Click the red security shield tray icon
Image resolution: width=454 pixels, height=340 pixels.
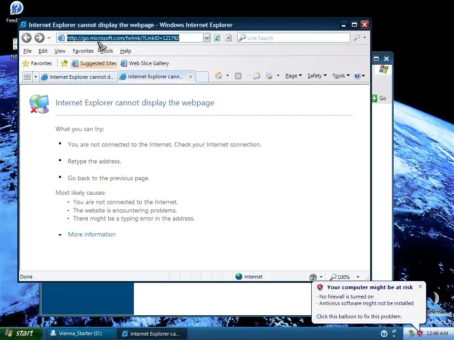point(419,334)
